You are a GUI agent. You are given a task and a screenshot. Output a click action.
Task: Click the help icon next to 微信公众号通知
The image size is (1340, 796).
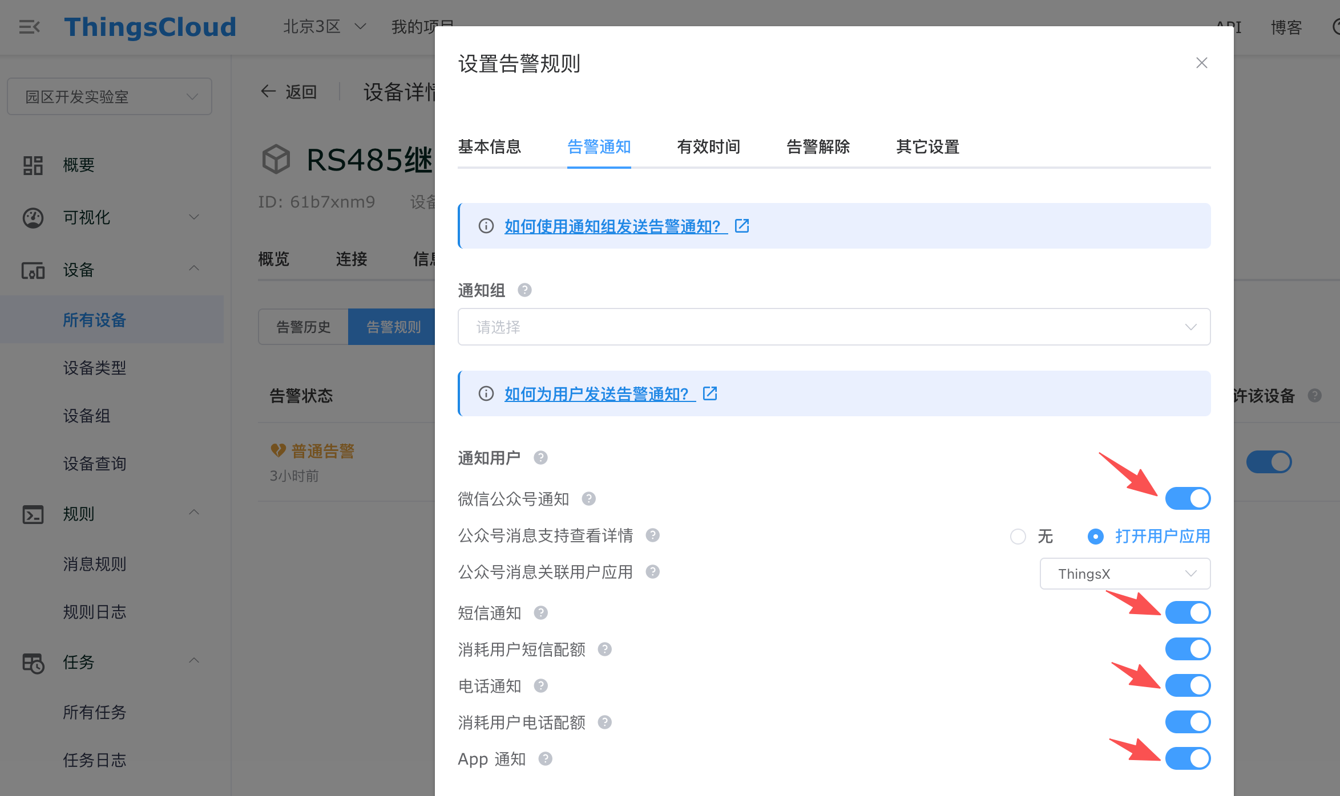tap(588, 499)
